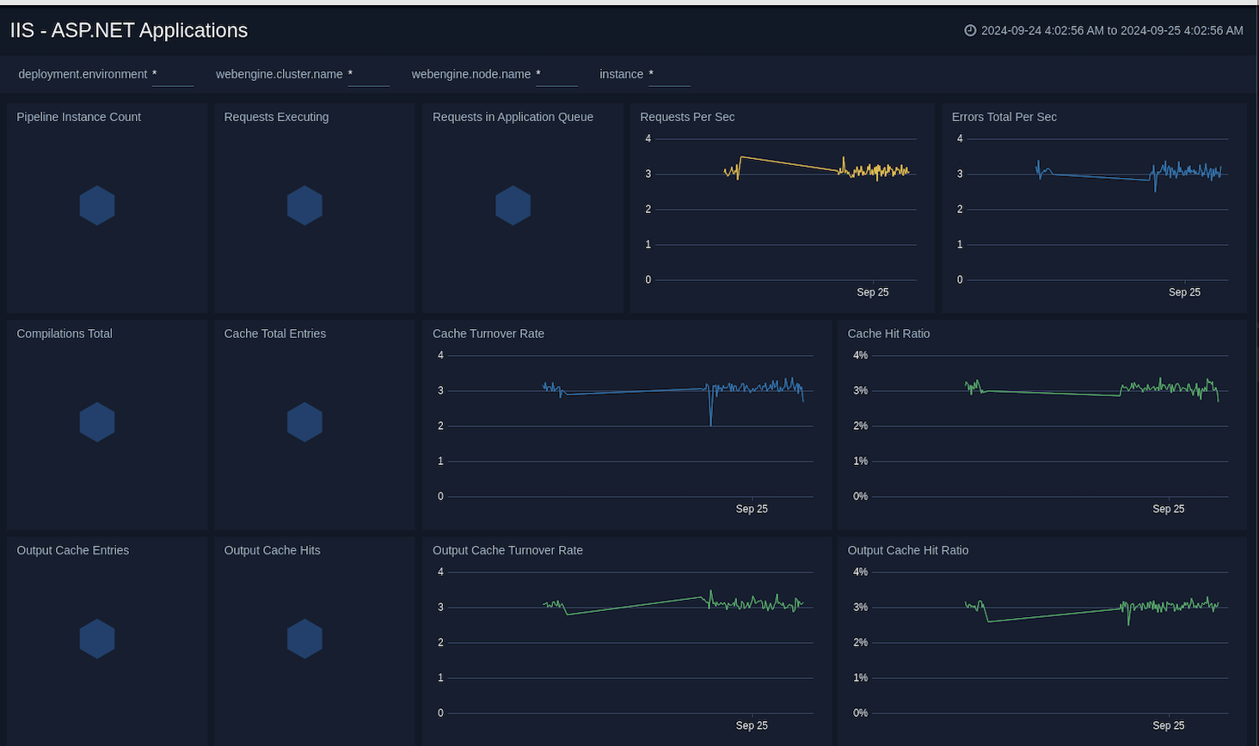
Task: Click the webengine.cluster.name filter label
Action: [279, 74]
